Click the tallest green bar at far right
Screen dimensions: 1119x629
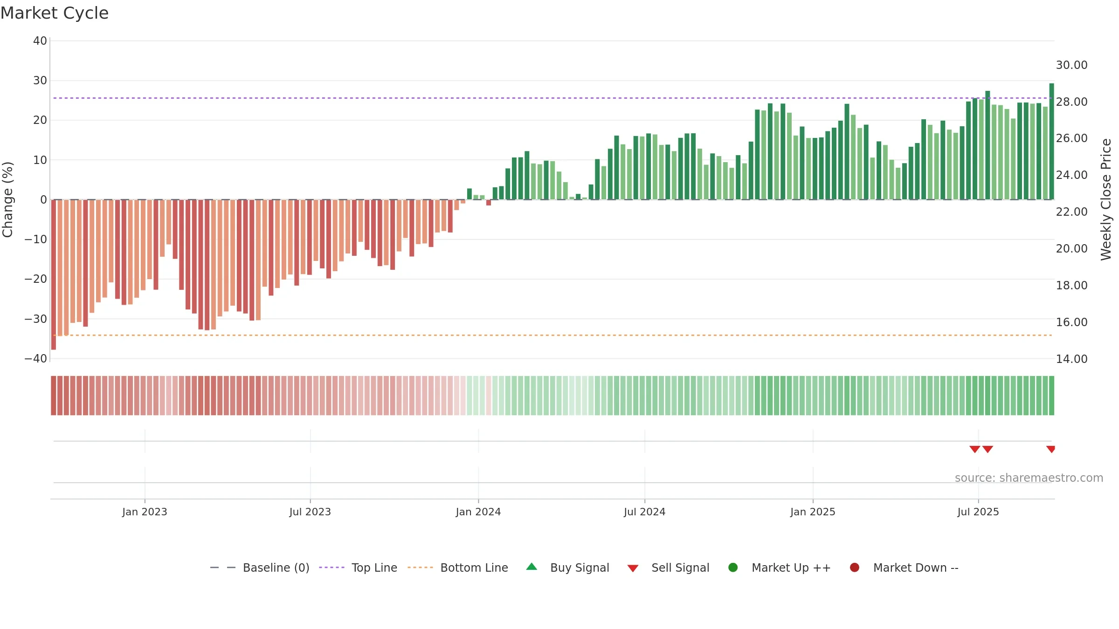[1051, 142]
